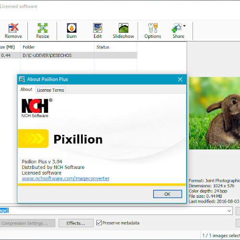
Task: Click the Remove toolbar icon
Action: [x=13, y=28]
